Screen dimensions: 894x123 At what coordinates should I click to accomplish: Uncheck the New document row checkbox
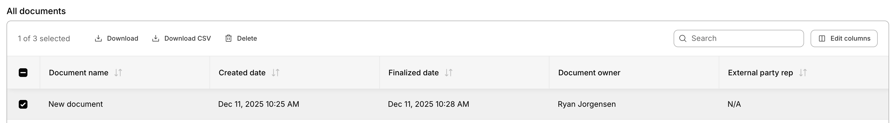click(23, 104)
